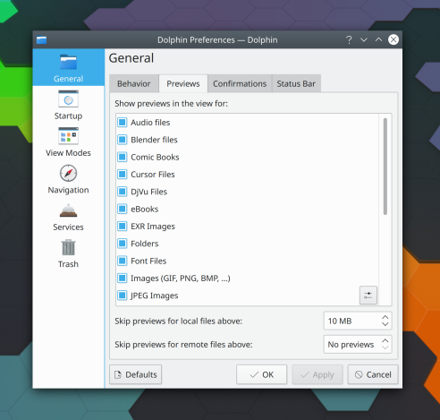Open the General settings category
440x420 pixels.
68,68
